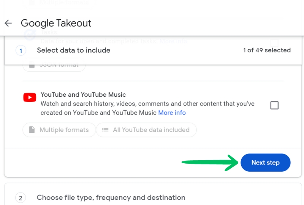The height and width of the screenshot is (205, 304).
Task: Click the list icon in All YouTube data chip
Action: (105, 130)
